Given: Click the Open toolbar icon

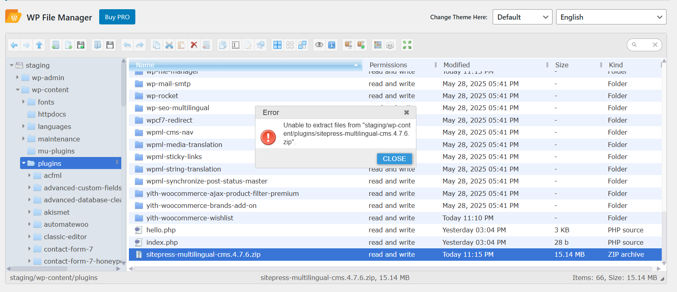Looking at the screenshot, I should click(x=98, y=45).
